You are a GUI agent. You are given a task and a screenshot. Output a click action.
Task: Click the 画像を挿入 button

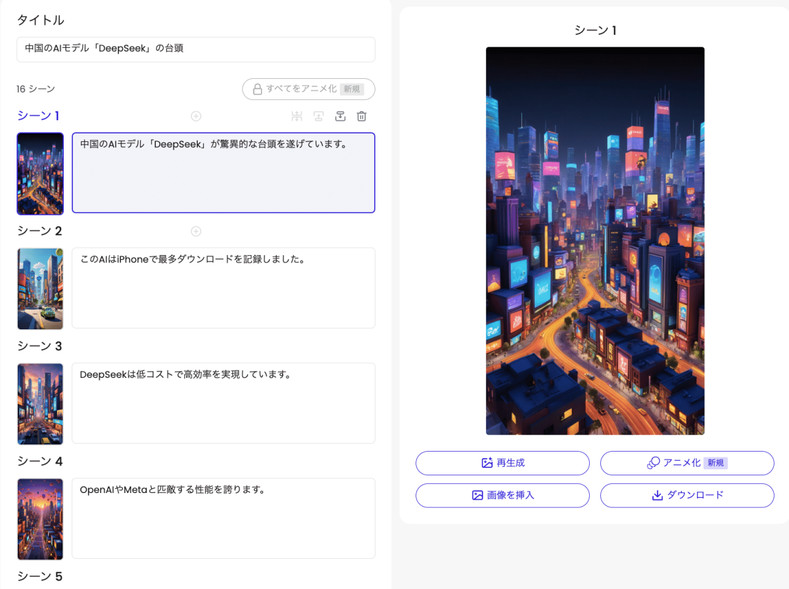point(502,495)
